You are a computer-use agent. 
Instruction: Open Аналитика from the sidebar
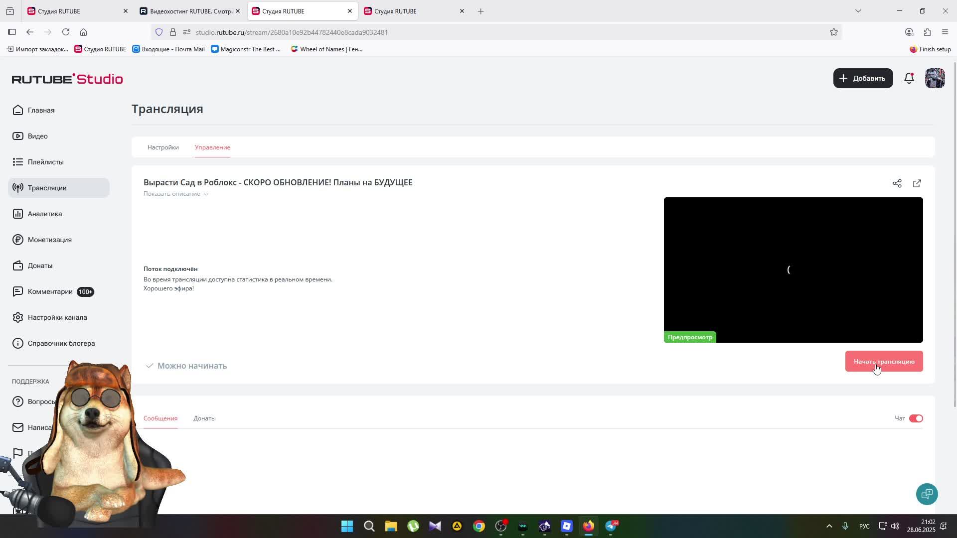pyautogui.click(x=44, y=214)
